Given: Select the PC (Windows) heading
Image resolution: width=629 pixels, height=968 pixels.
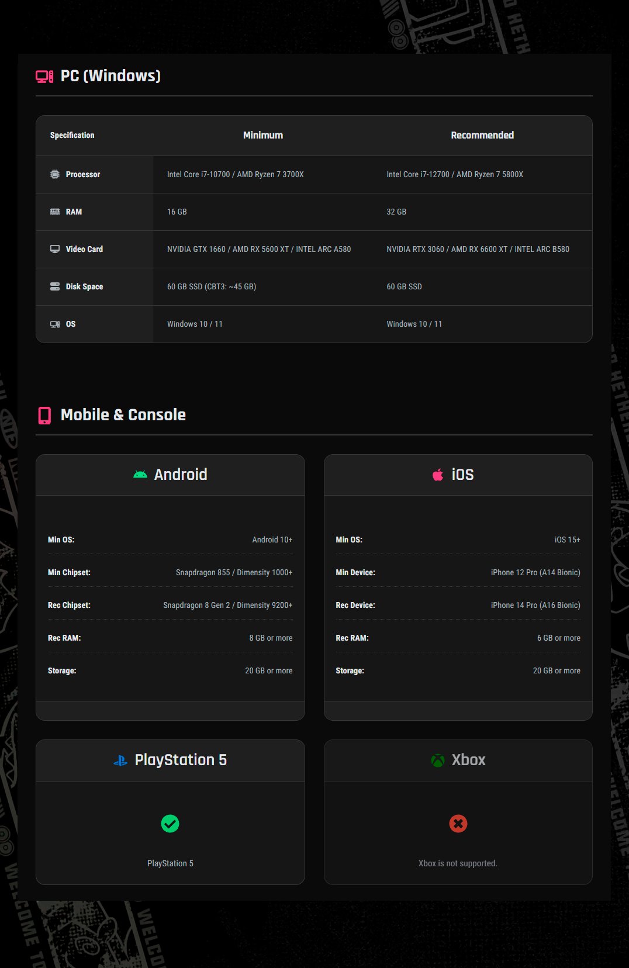Looking at the screenshot, I should 110,76.
